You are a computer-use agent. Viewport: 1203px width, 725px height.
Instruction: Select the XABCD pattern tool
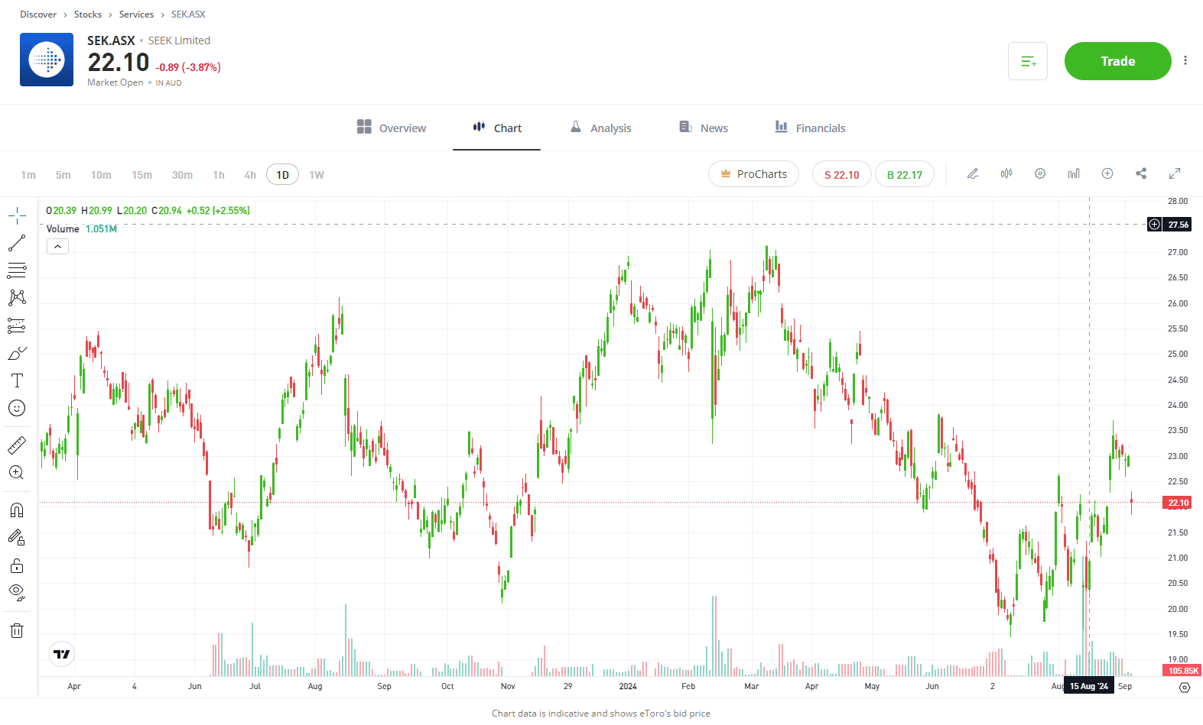17,298
